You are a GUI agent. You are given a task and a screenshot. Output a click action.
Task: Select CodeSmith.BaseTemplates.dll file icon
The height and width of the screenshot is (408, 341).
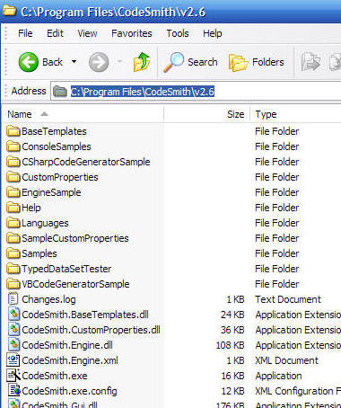point(13,315)
